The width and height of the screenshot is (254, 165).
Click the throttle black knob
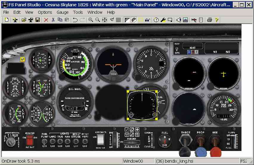click(x=185, y=152)
